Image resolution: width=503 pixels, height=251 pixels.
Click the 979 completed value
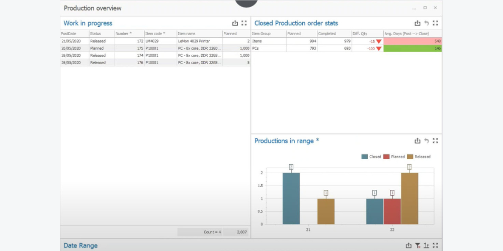coord(334,41)
